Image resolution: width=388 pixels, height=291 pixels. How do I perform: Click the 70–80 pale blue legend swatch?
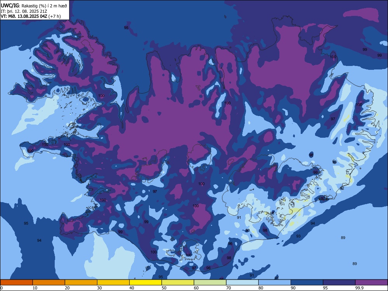click(242, 282)
